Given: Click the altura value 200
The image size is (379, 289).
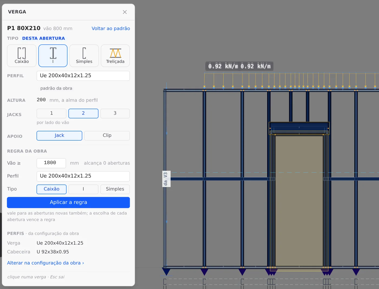Looking at the screenshot, I should click(41, 100).
